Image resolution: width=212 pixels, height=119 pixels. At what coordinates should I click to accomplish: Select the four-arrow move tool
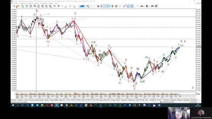tap(112, 6)
